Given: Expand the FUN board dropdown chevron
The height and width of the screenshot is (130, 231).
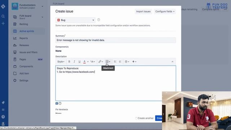Looking at the screenshot, I should (42, 17).
